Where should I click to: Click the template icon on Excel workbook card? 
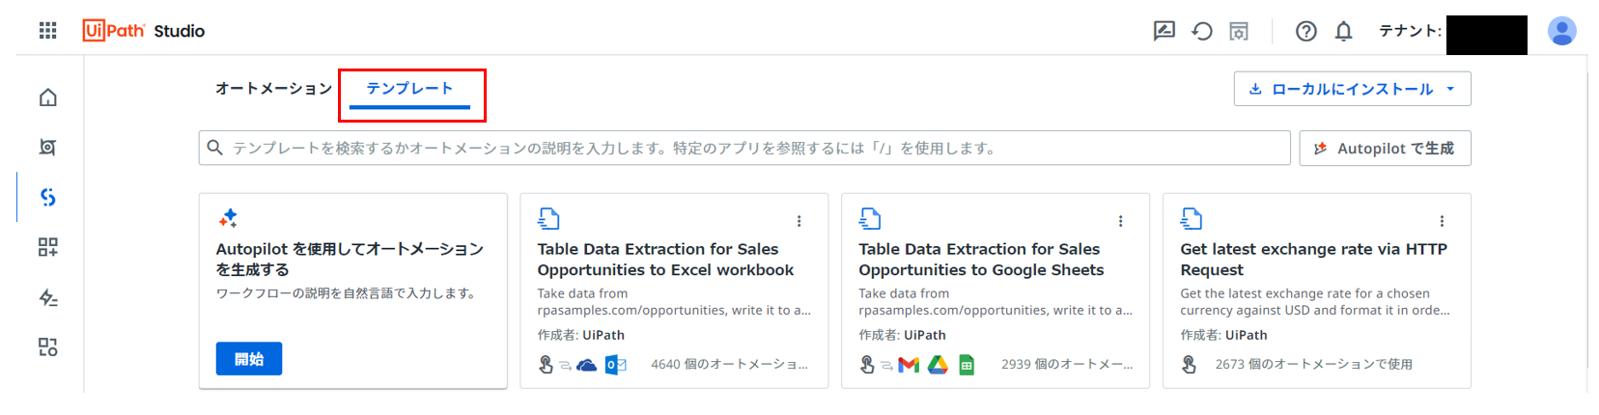tap(548, 219)
